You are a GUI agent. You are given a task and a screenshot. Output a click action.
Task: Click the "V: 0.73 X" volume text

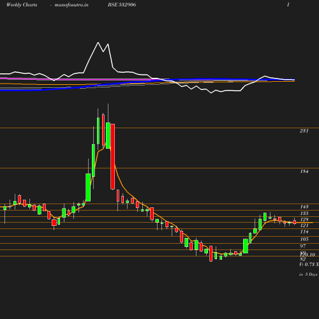309,264
